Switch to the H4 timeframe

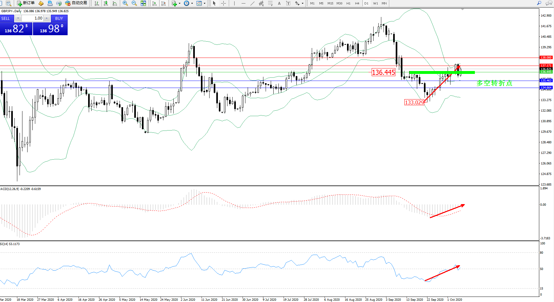tap(357, 3)
